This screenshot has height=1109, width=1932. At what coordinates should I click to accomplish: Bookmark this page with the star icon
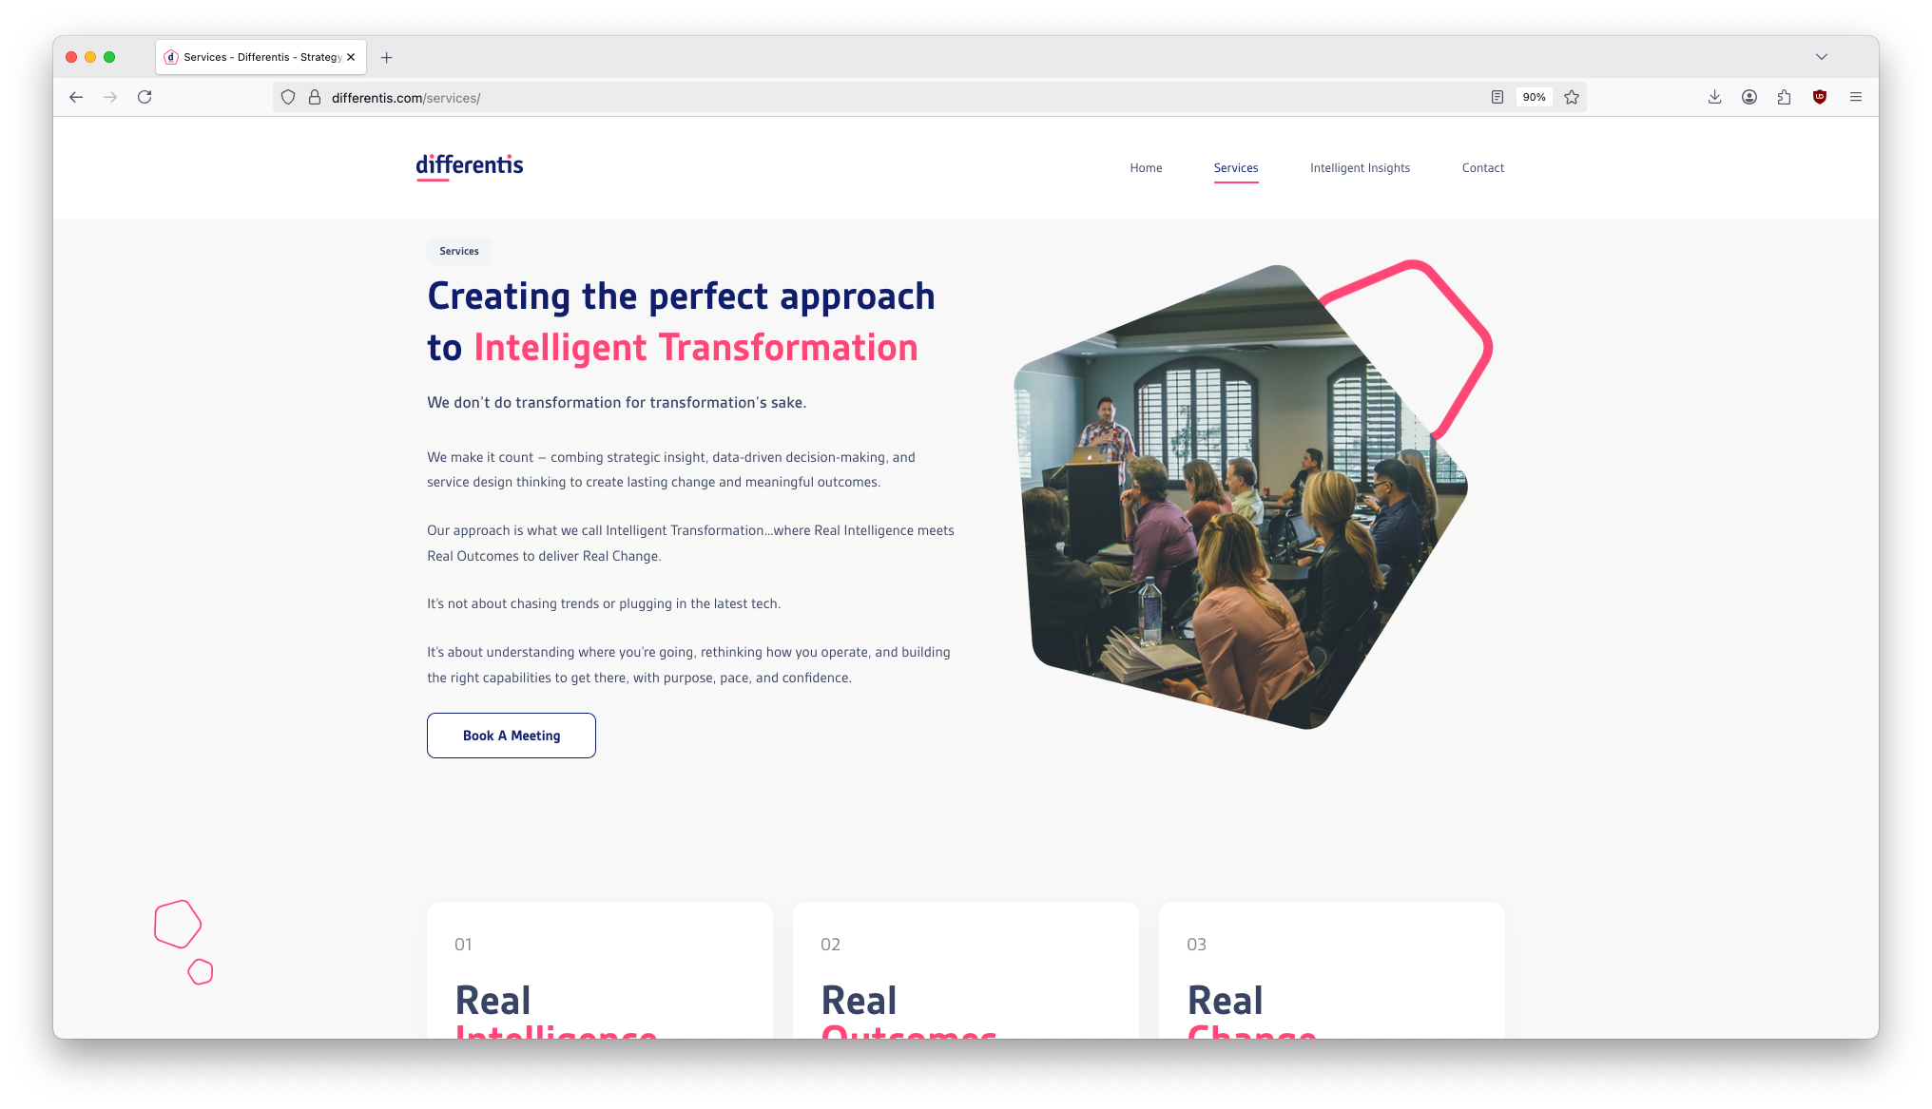1571,97
